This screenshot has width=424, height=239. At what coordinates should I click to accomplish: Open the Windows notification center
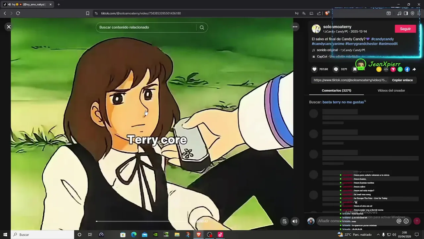click(x=417, y=235)
